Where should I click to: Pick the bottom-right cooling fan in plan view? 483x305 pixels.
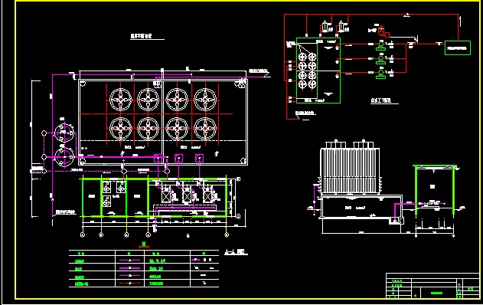205,128
